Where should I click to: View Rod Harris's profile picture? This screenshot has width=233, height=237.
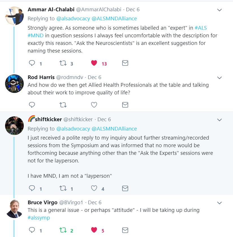(14, 84)
